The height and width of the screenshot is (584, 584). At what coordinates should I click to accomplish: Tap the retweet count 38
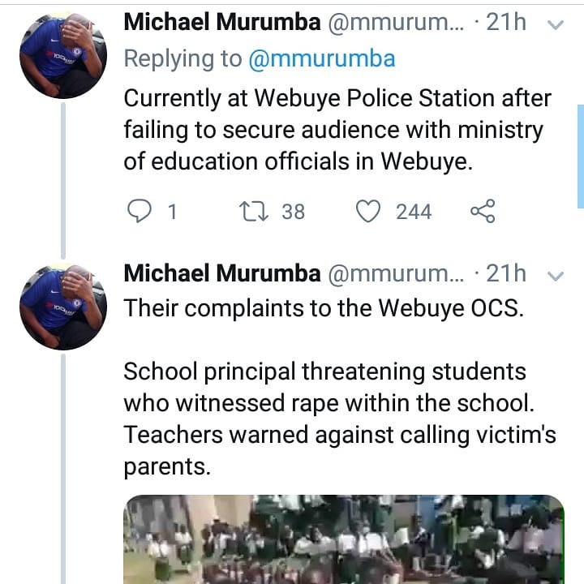(x=293, y=212)
